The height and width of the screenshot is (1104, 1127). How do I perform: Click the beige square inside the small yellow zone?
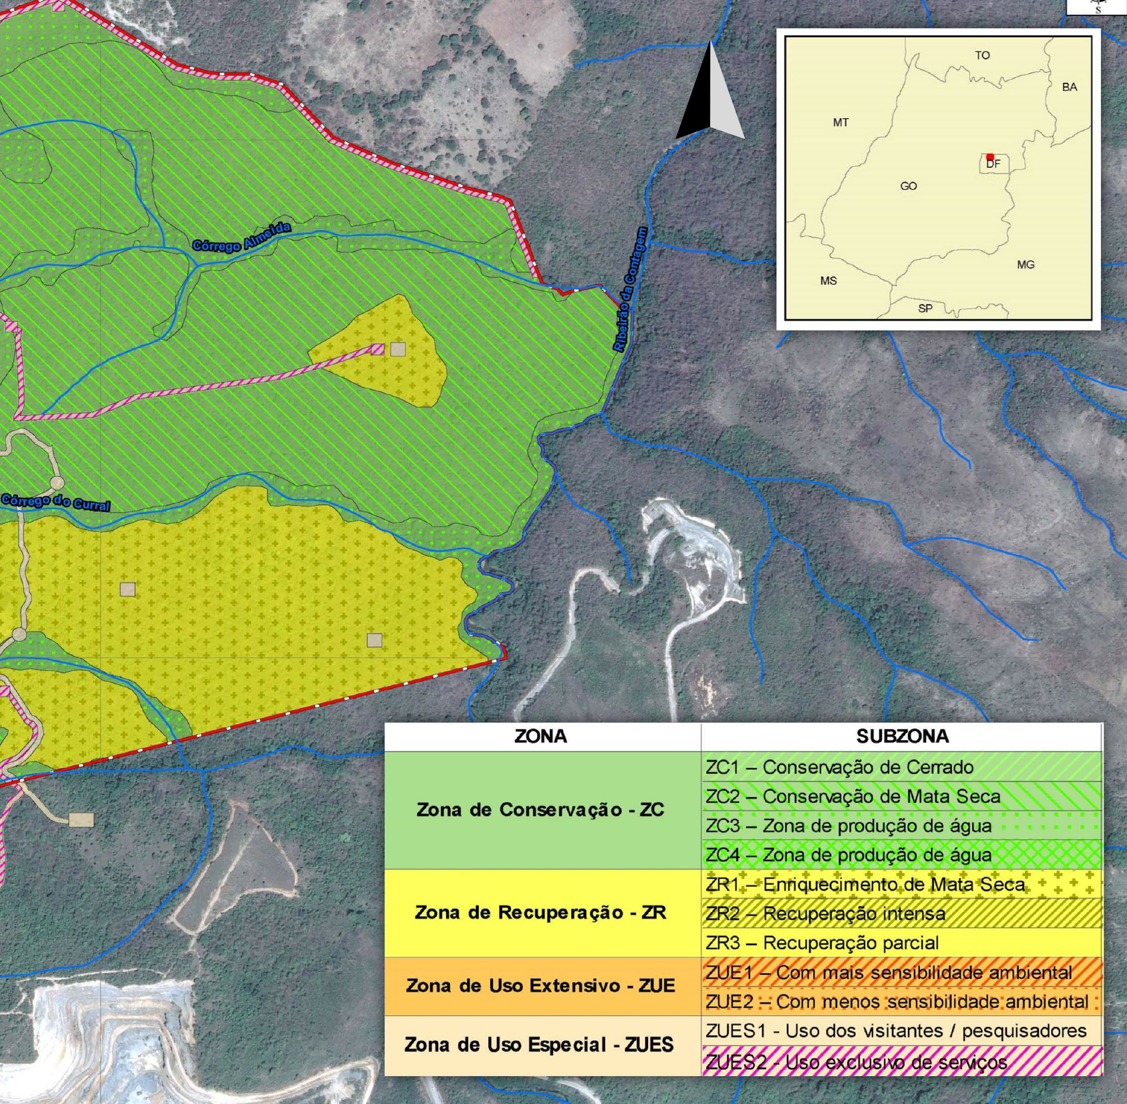click(398, 349)
